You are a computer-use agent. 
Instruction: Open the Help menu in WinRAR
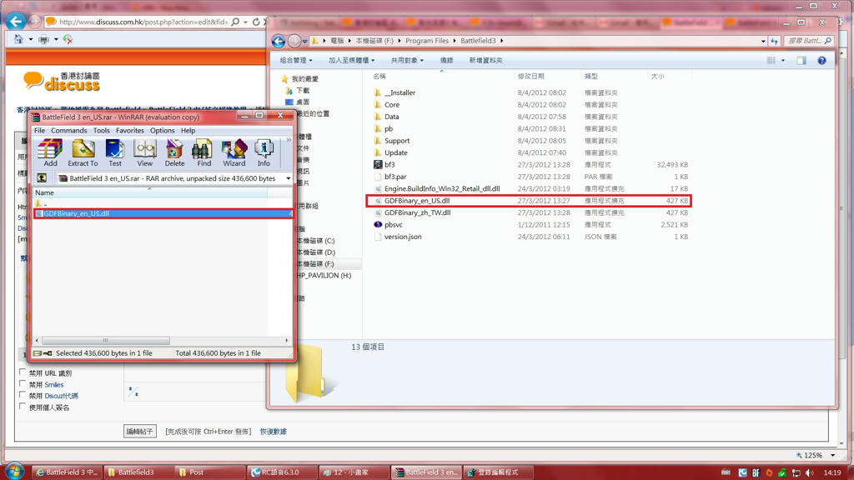point(188,131)
